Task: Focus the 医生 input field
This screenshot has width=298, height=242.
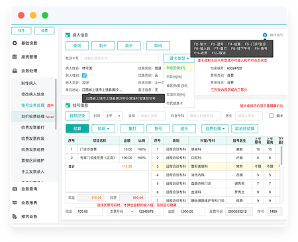Action: [x=249, y=116]
